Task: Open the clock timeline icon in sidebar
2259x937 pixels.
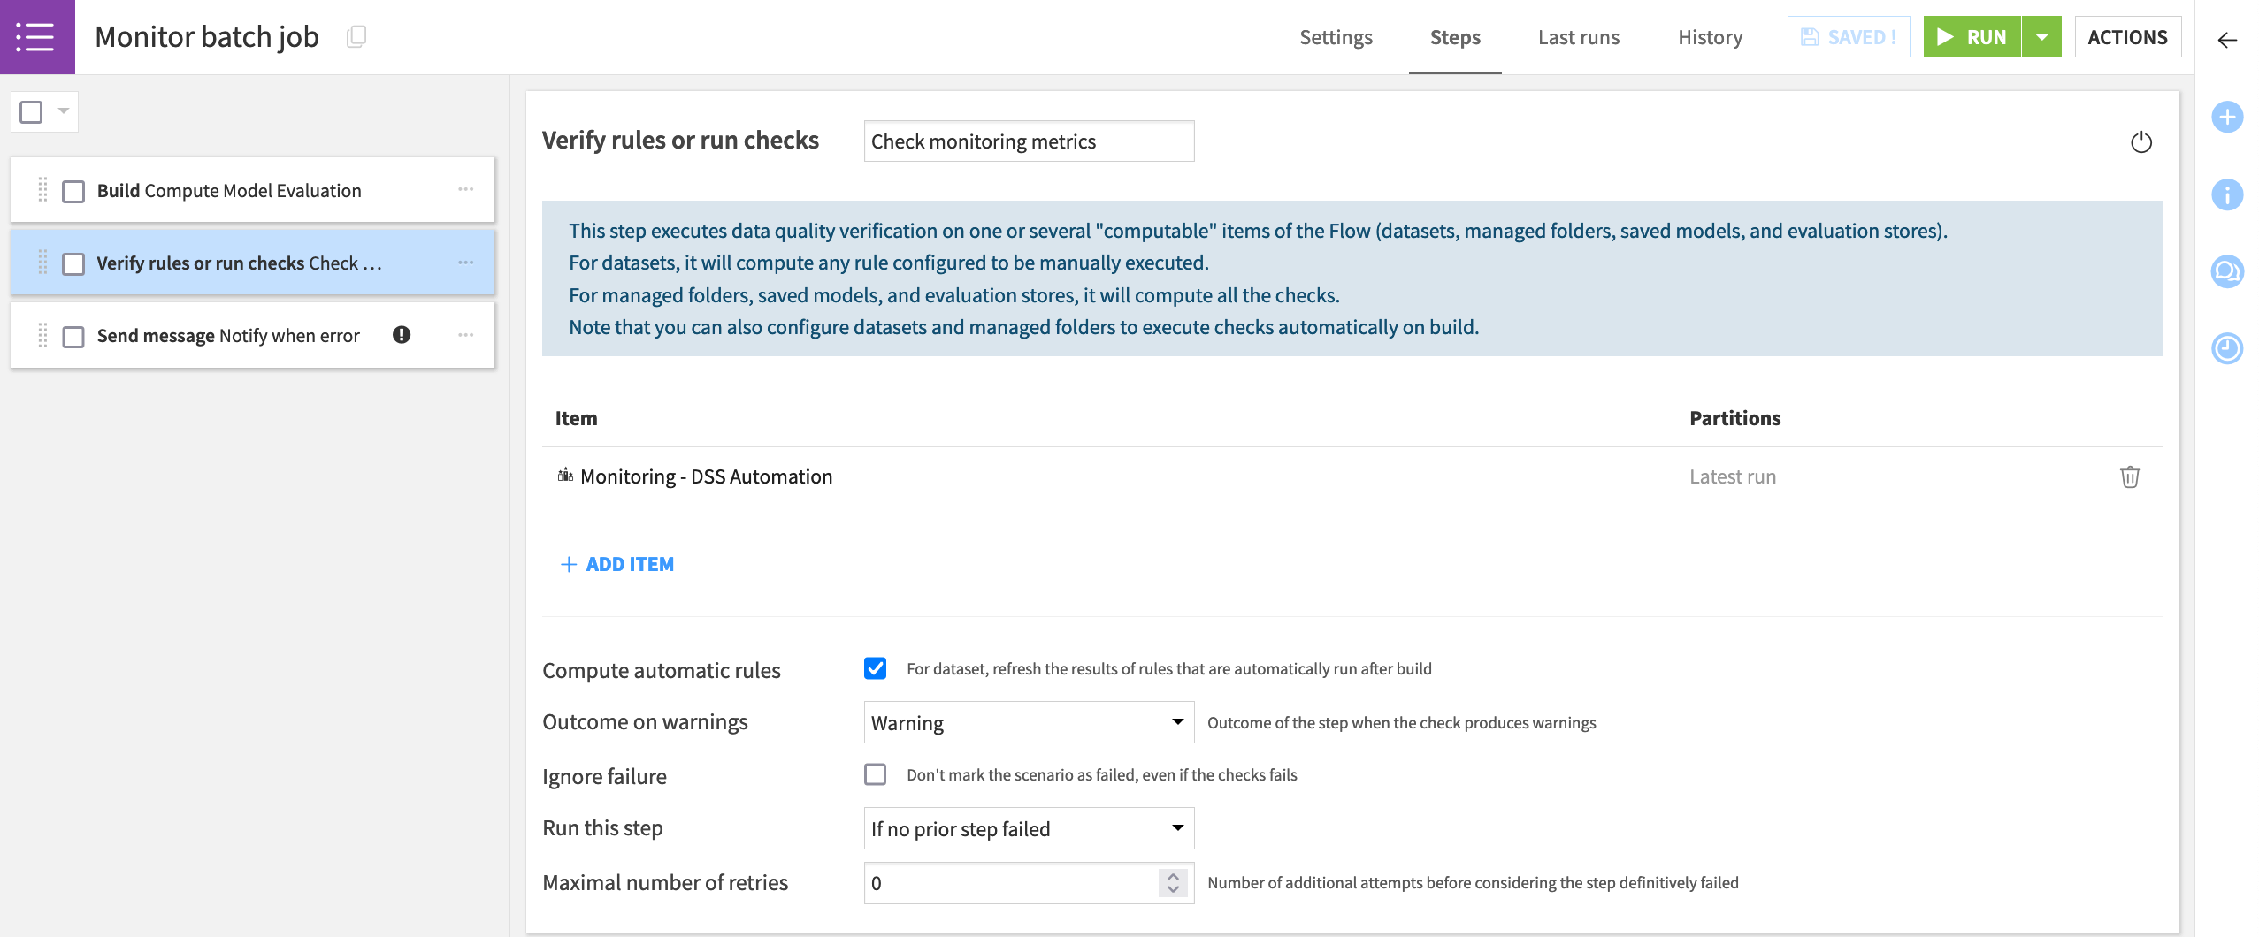Action: coord(2226,348)
